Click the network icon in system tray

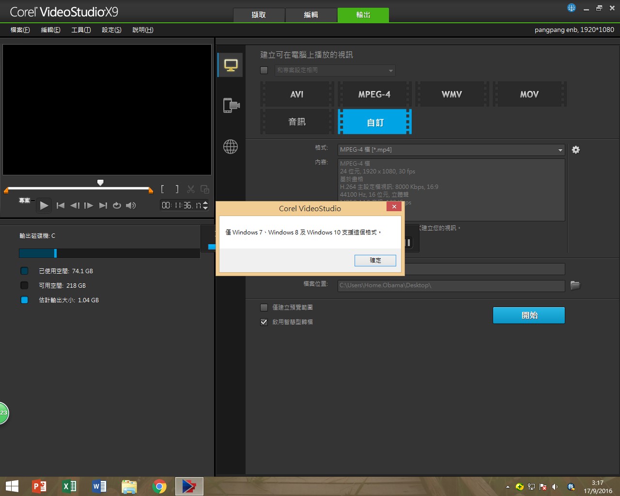[x=531, y=487]
